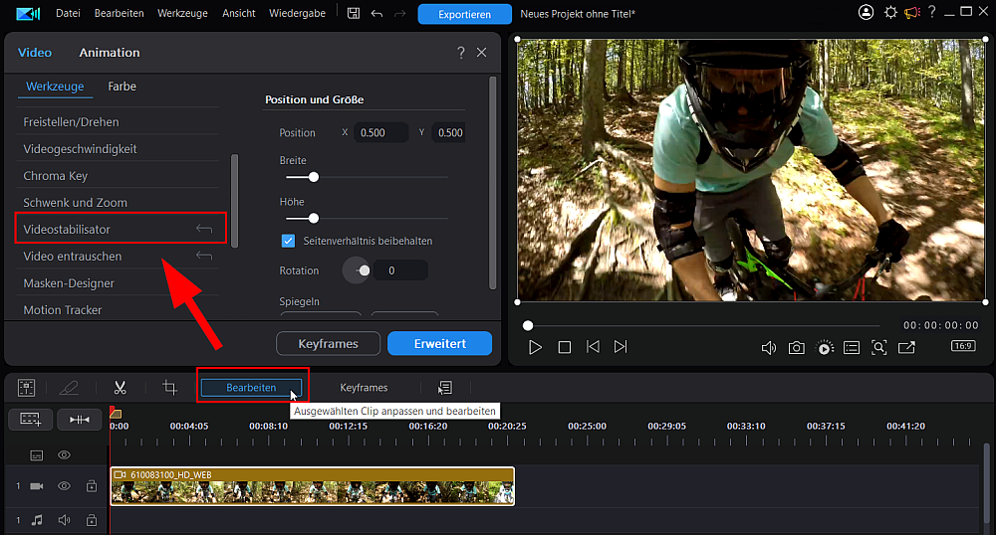Hide video track 1 with eye icon
Image resolution: width=996 pixels, height=535 pixels.
coord(64,486)
